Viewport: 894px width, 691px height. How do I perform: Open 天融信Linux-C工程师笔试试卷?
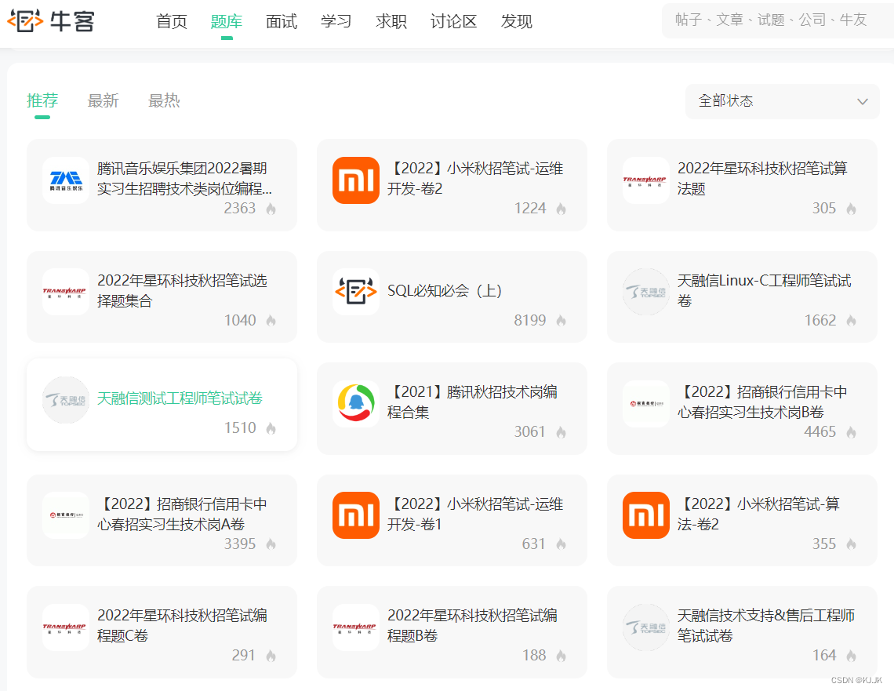(x=764, y=290)
